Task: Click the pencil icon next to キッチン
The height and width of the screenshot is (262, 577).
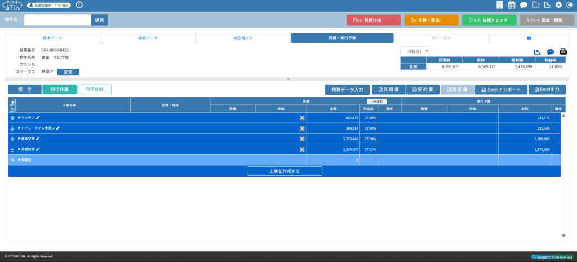Action: tap(38, 118)
